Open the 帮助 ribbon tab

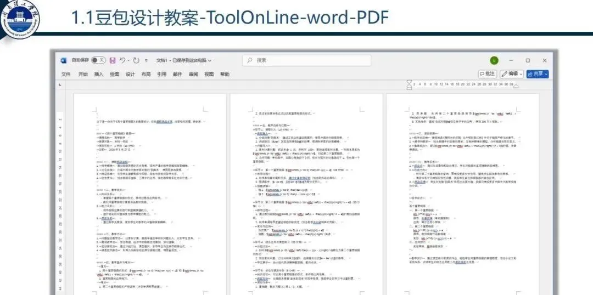coord(225,74)
